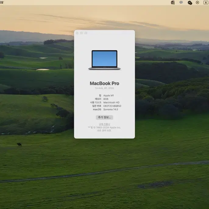Click the '일련 번호' label
This screenshot has height=209, width=209.
[97, 106]
